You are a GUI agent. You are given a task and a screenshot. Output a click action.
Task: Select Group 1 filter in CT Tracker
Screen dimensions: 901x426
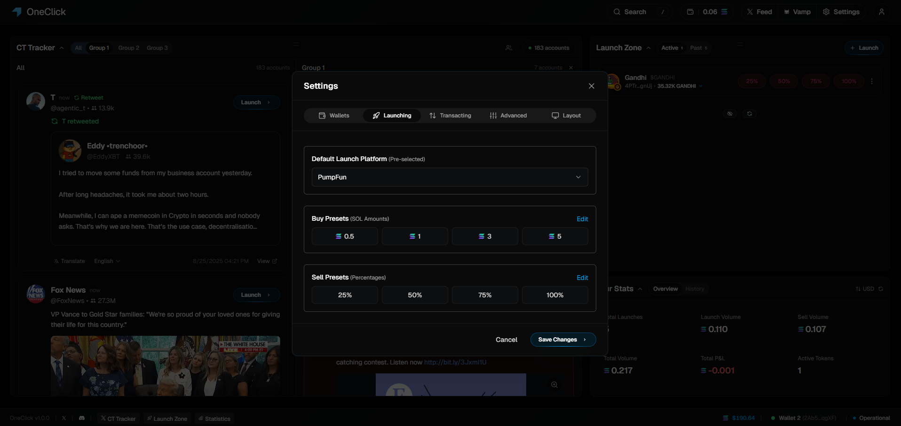point(99,48)
